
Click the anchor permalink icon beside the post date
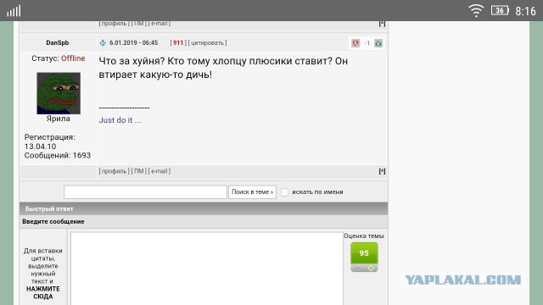pyautogui.click(x=103, y=43)
